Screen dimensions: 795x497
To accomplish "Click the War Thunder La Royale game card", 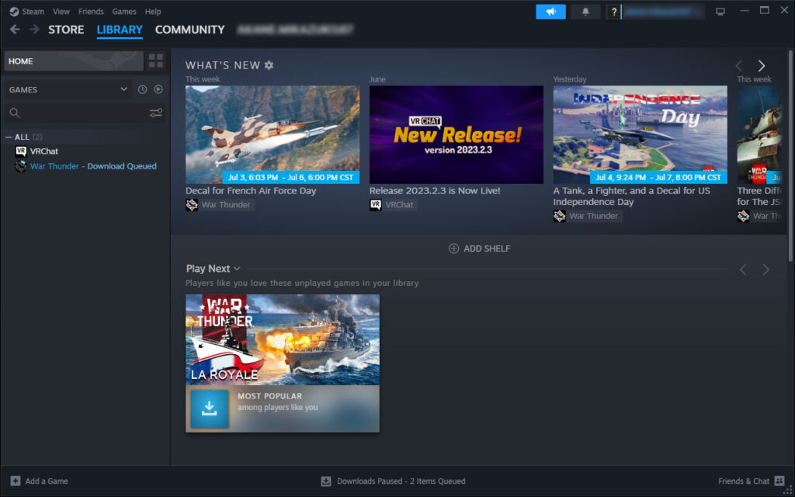I will (x=283, y=363).
